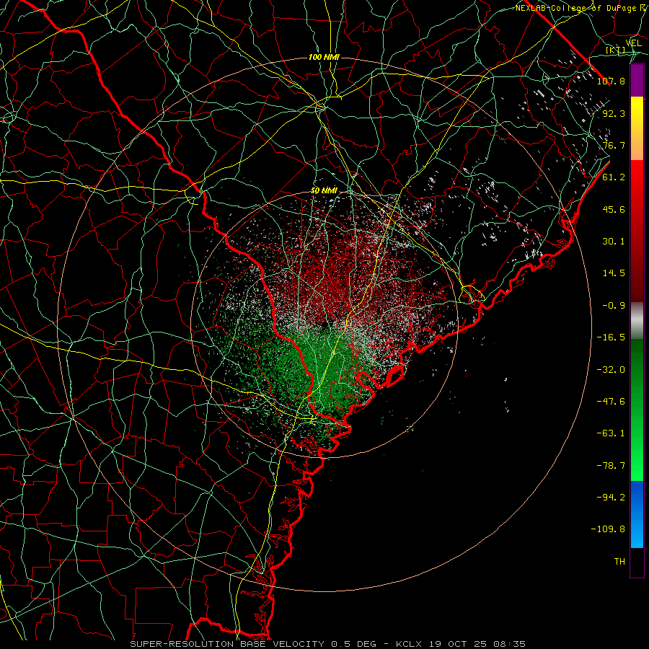Screen dimensions: 649x649
Task: Click the gray segment of the color bar
Action: [637, 321]
